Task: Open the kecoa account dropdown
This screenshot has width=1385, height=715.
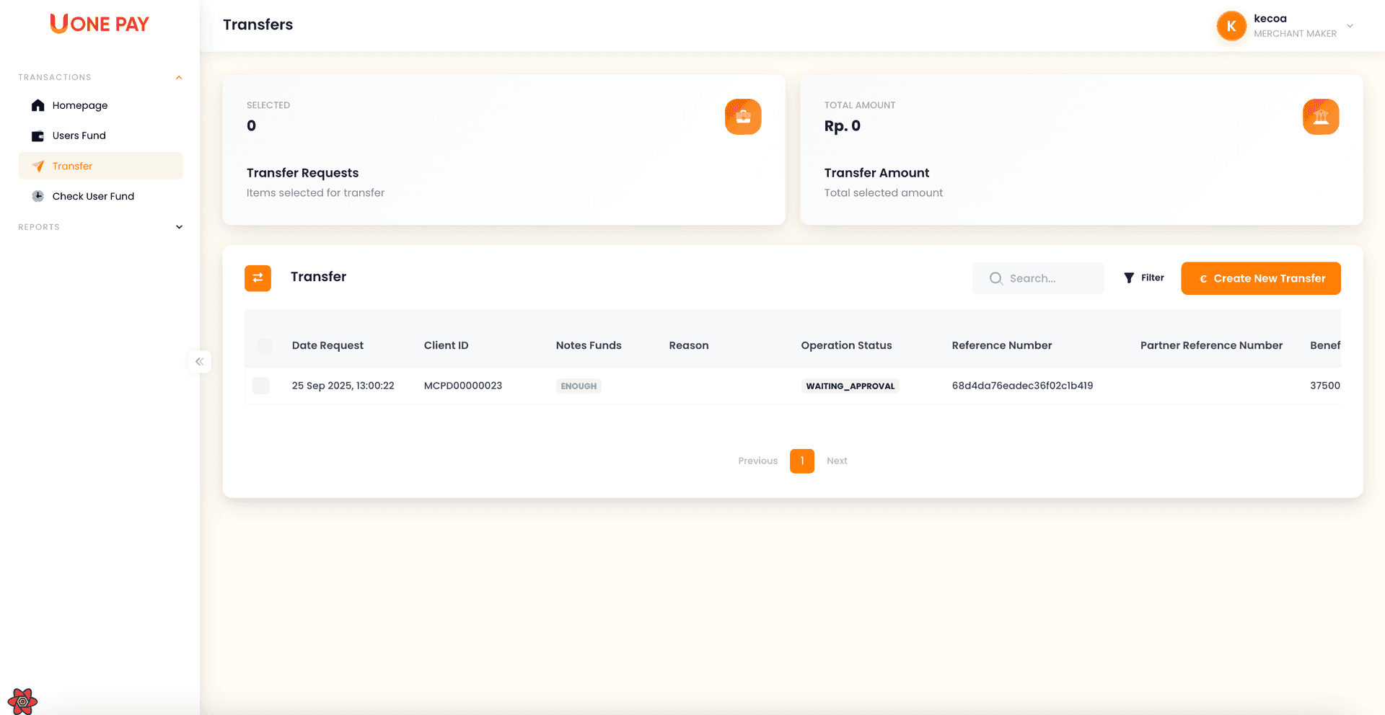Action: (1350, 26)
